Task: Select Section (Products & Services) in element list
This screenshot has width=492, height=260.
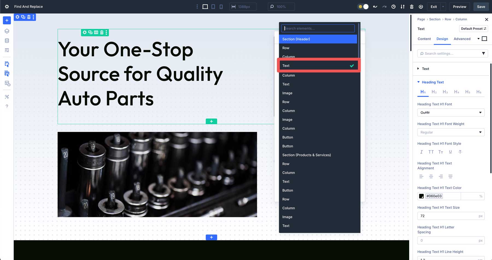Action: click(x=307, y=155)
